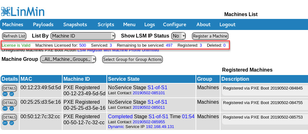Follow the Service IP 192.168.49.131 link
This screenshot has width=308, height=134.
(155, 126)
